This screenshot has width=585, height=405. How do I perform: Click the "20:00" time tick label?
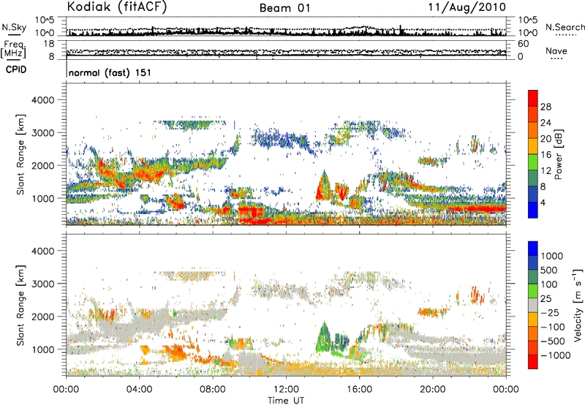(x=433, y=389)
